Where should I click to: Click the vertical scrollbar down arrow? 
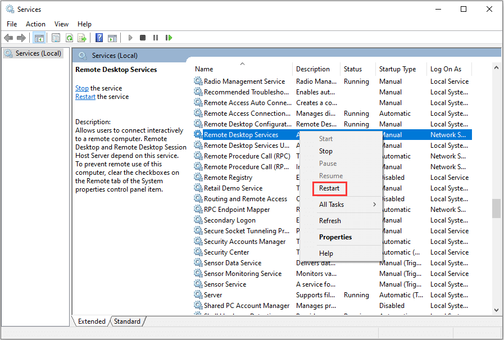(x=496, y=310)
